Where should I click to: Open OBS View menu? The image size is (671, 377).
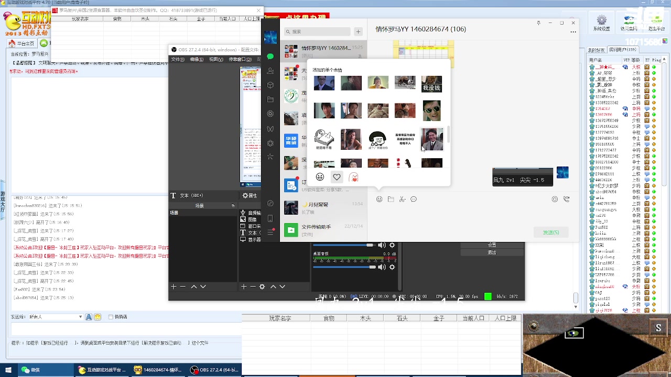[x=216, y=59]
